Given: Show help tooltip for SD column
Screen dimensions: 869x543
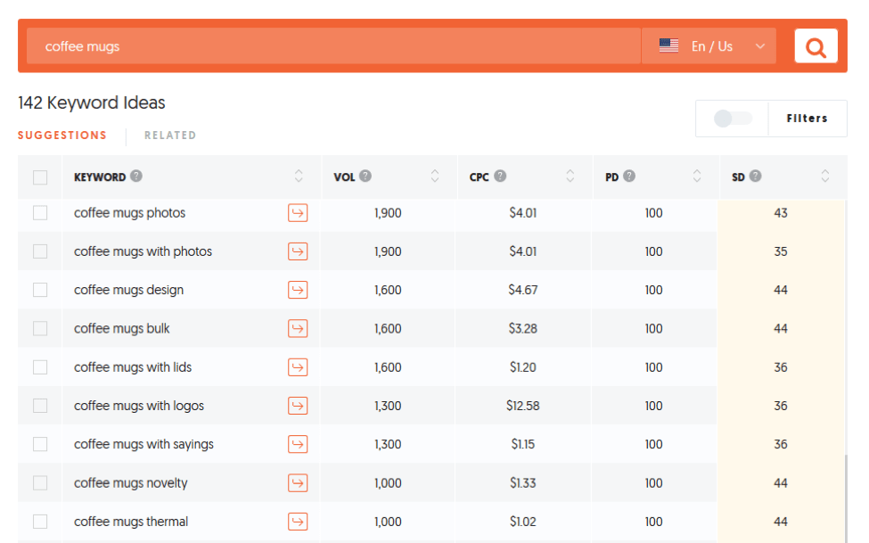Looking at the screenshot, I should (x=756, y=177).
